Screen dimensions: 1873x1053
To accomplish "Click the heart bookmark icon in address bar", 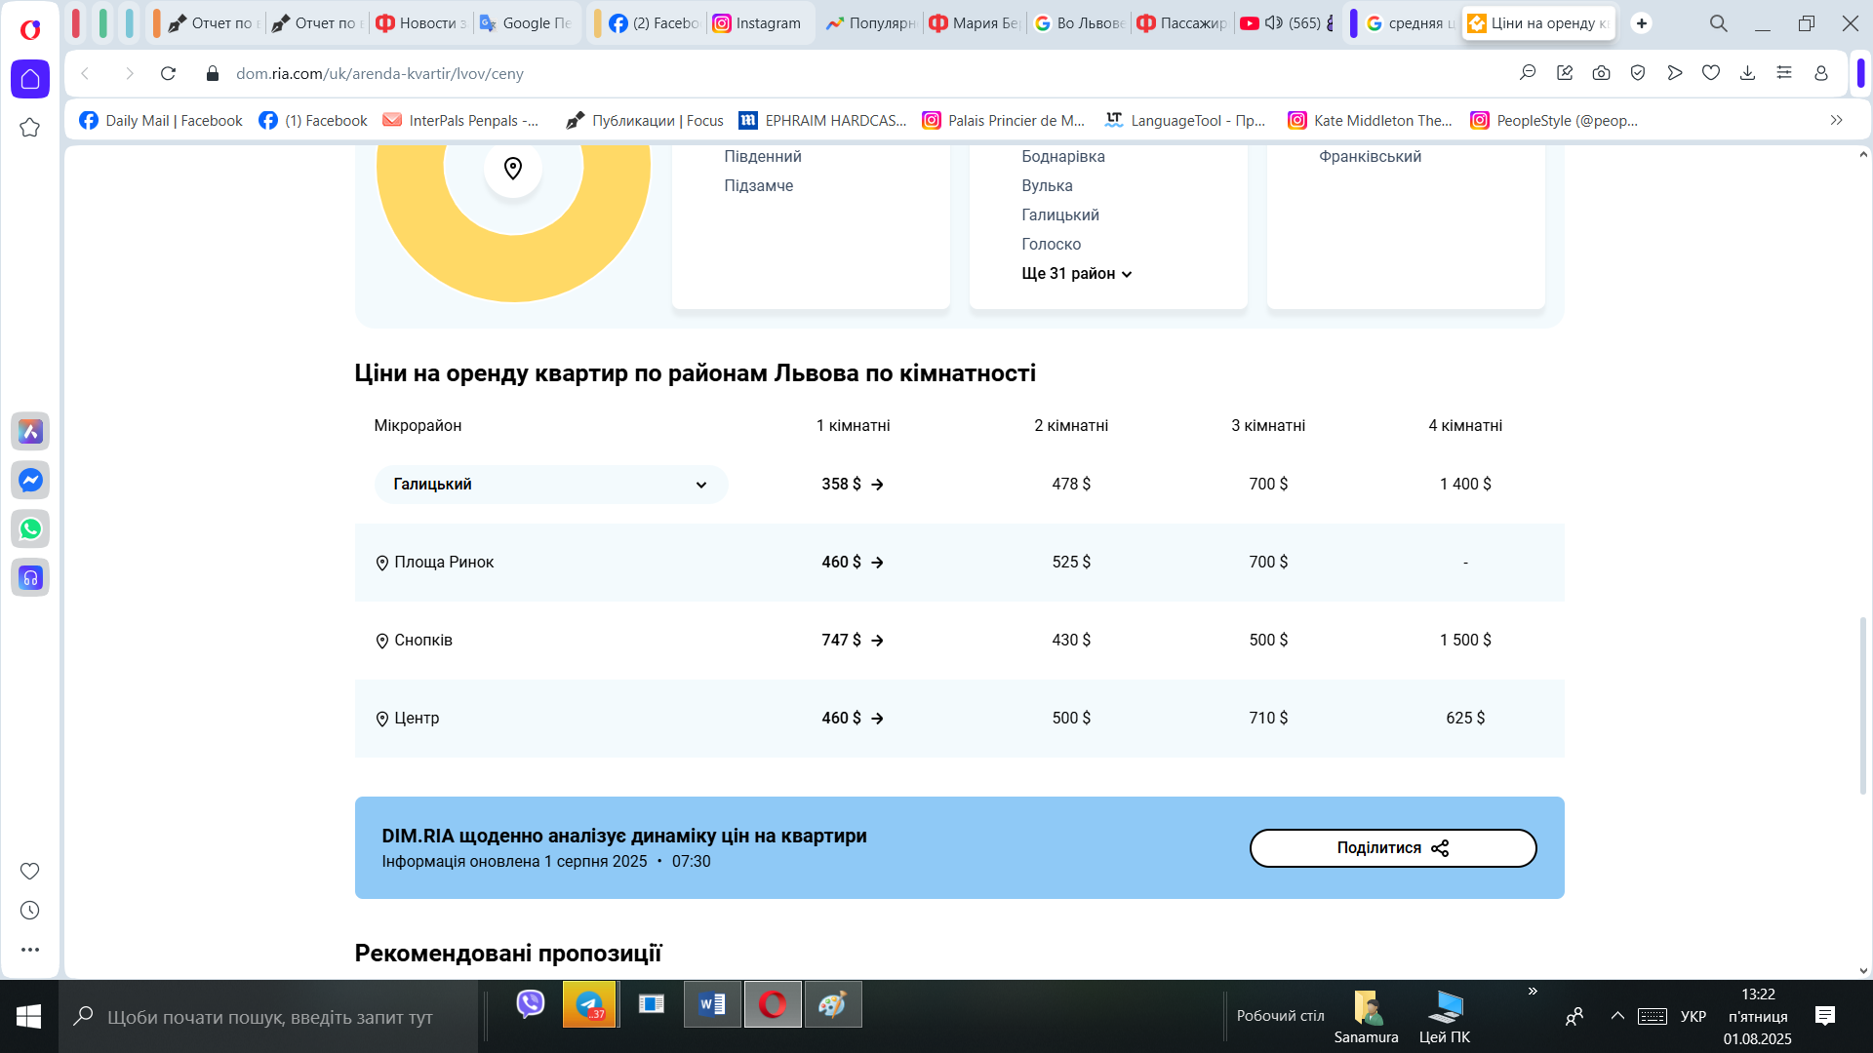I will click(1710, 73).
